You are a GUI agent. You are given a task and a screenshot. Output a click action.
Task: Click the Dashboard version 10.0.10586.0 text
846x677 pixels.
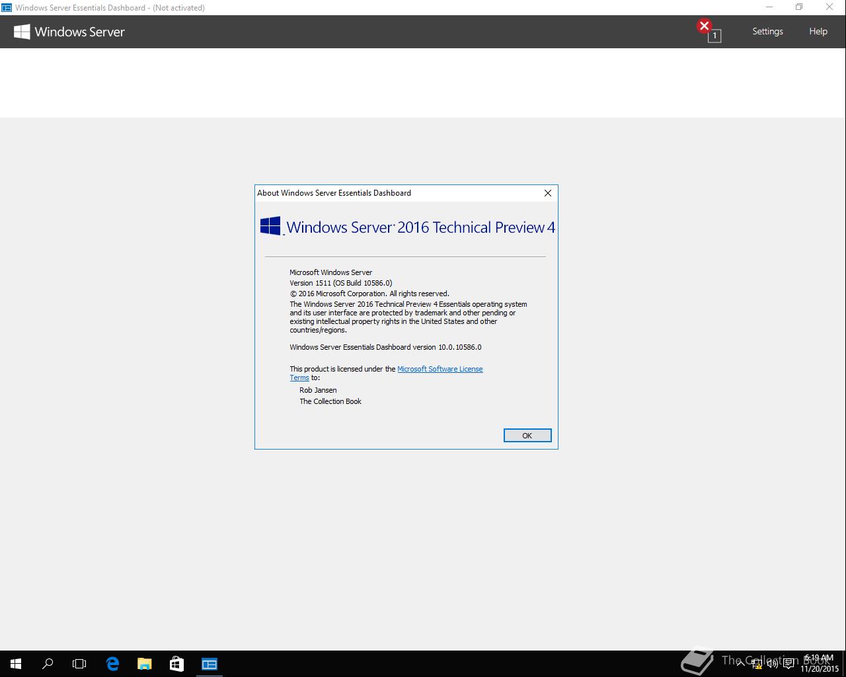click(x=385, y=347)
